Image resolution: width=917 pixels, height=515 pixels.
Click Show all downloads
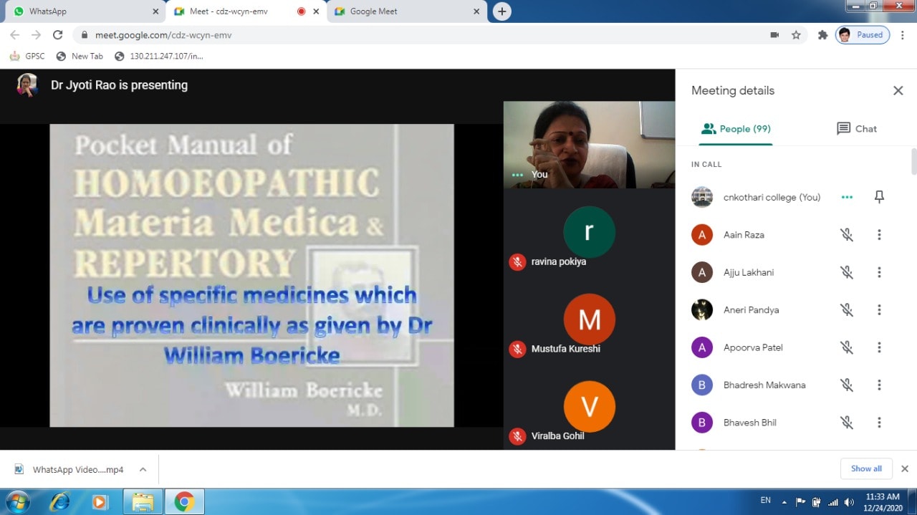[x=866, y=468]
